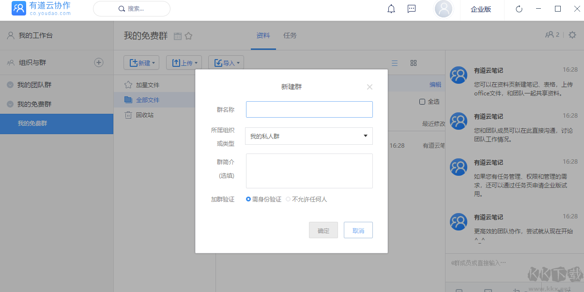Confirm group creation with 确定 button
The width and height of the screenshot is (584, 292).
tap(323, 230)
